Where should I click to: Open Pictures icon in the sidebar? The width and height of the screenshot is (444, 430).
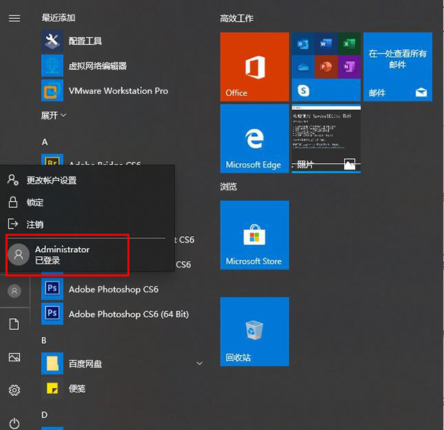tap(14, 357)
